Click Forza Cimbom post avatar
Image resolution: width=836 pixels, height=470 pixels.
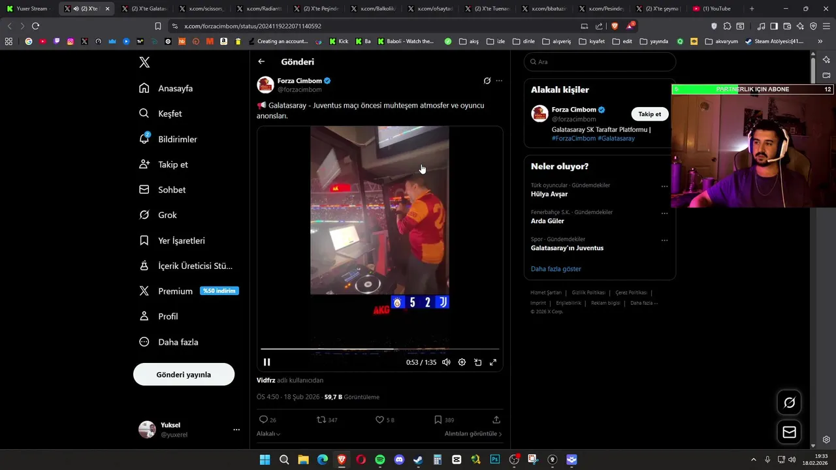click(265, 85)
